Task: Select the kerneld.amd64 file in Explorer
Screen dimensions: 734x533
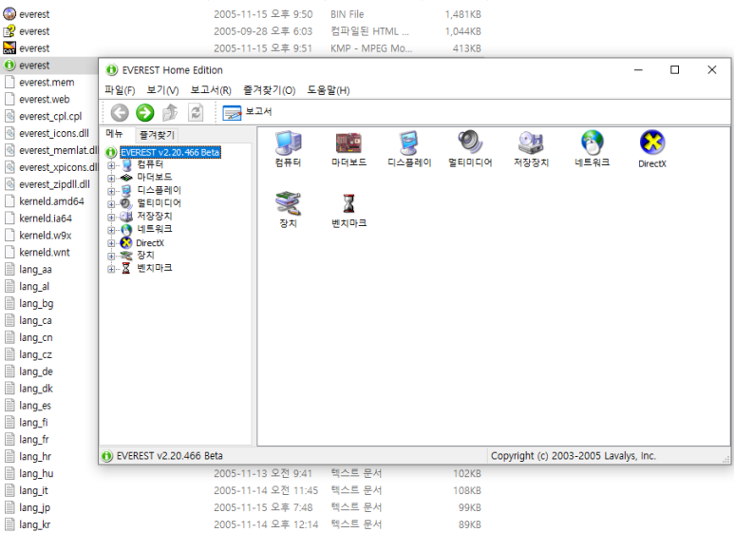Action: click(x=51, y=201)
